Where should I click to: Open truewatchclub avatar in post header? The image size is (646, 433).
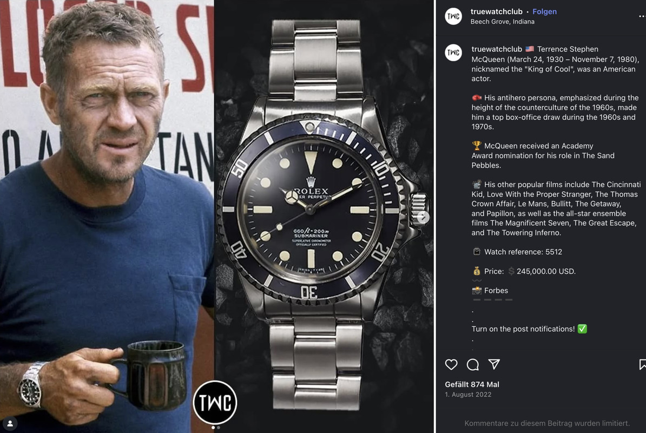pyautogui.click(x=453, y=16)
